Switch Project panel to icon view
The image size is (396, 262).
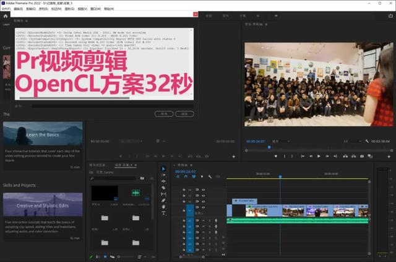pyautogui.click(x=105, y=256)
